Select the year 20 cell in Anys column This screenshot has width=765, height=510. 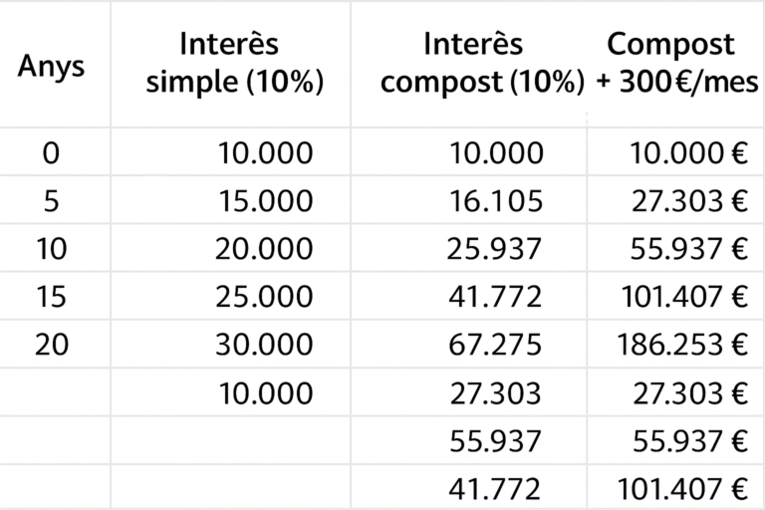click(51, 345)
